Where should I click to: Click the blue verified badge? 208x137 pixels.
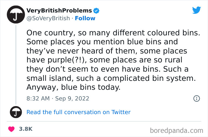(96, 11)
